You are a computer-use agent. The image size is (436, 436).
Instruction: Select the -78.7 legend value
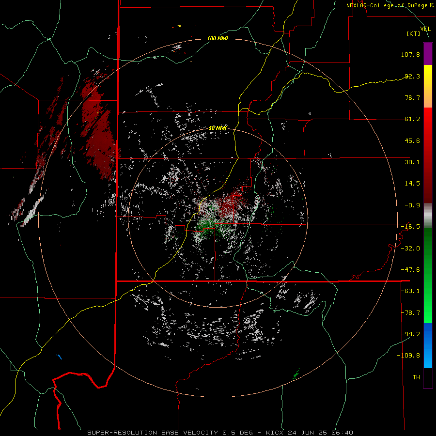tap(410, 313)
